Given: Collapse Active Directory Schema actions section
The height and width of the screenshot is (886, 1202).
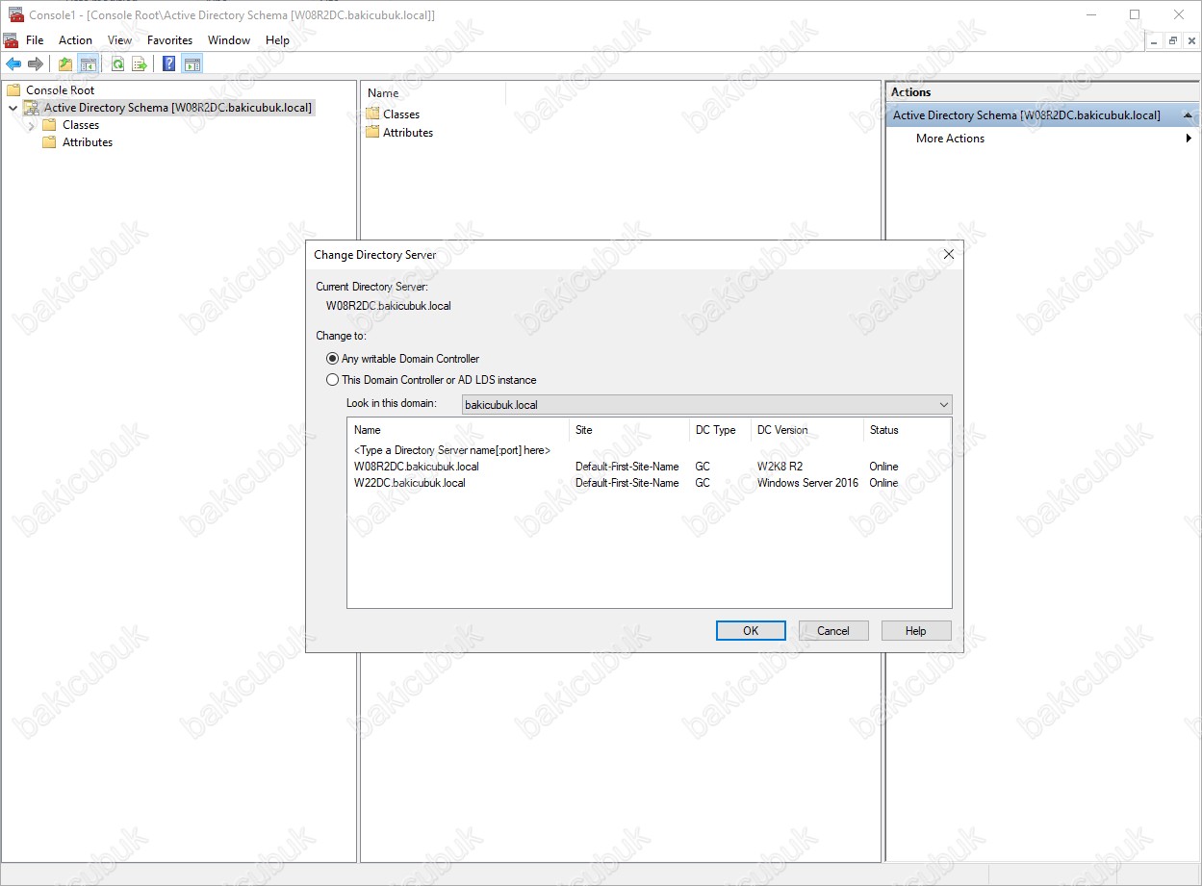Looking at the screenshot, I should (x=1189, y=115).
